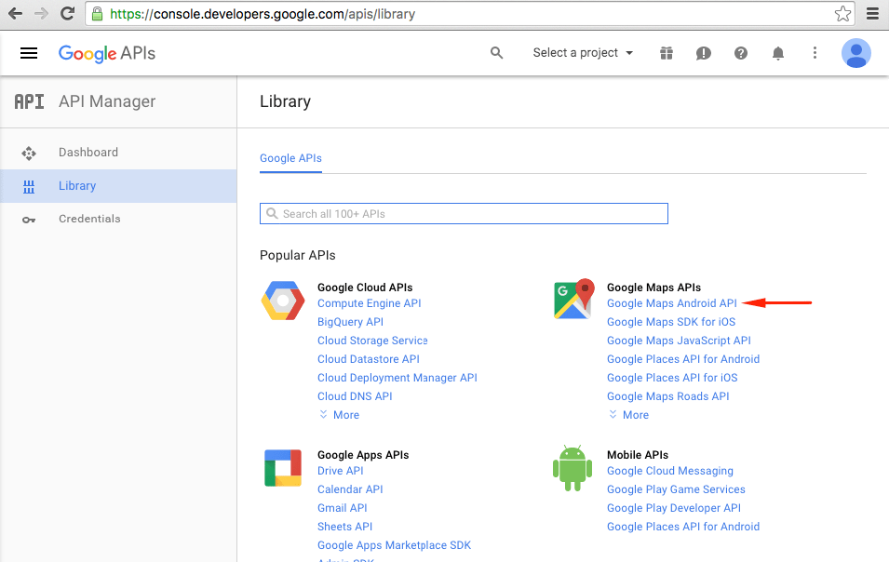Open the hamburger navigation menu
889x562 pixels.
click(x=29, y=53)
